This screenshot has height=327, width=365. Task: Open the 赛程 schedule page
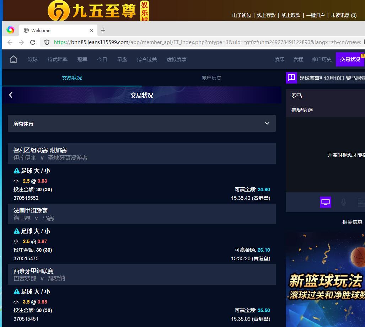tap(298, 59)
